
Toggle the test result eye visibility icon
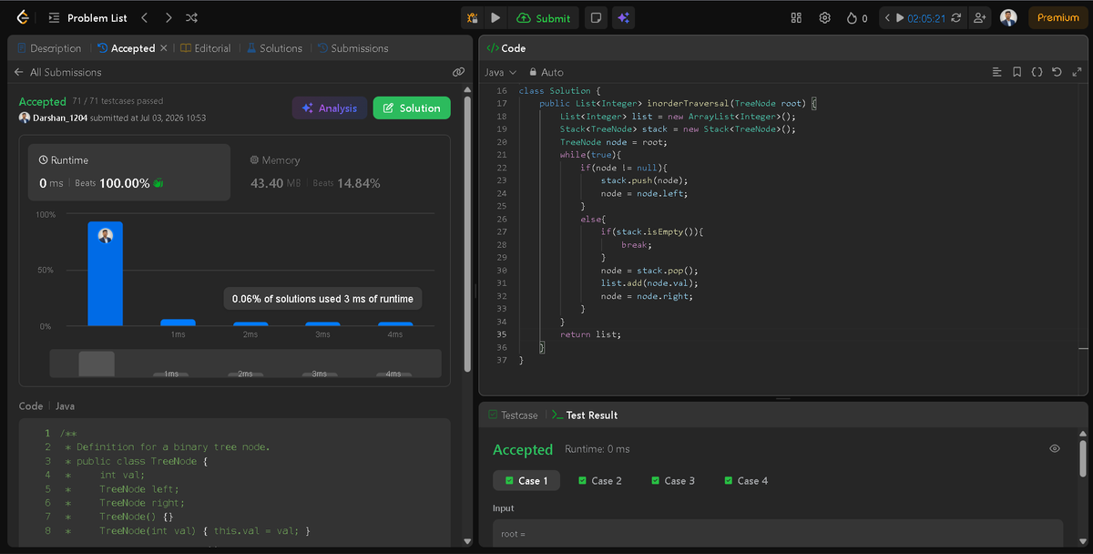[x=1055, y=448]
